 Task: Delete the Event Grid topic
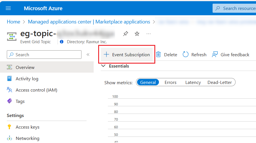click(167, 55)
